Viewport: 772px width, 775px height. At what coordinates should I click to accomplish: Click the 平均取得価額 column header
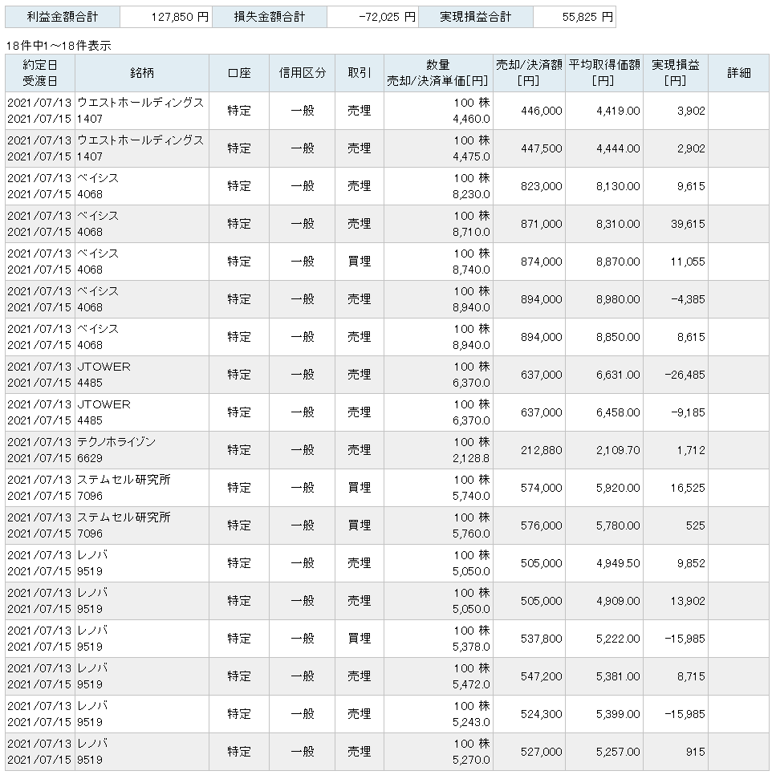604,73
